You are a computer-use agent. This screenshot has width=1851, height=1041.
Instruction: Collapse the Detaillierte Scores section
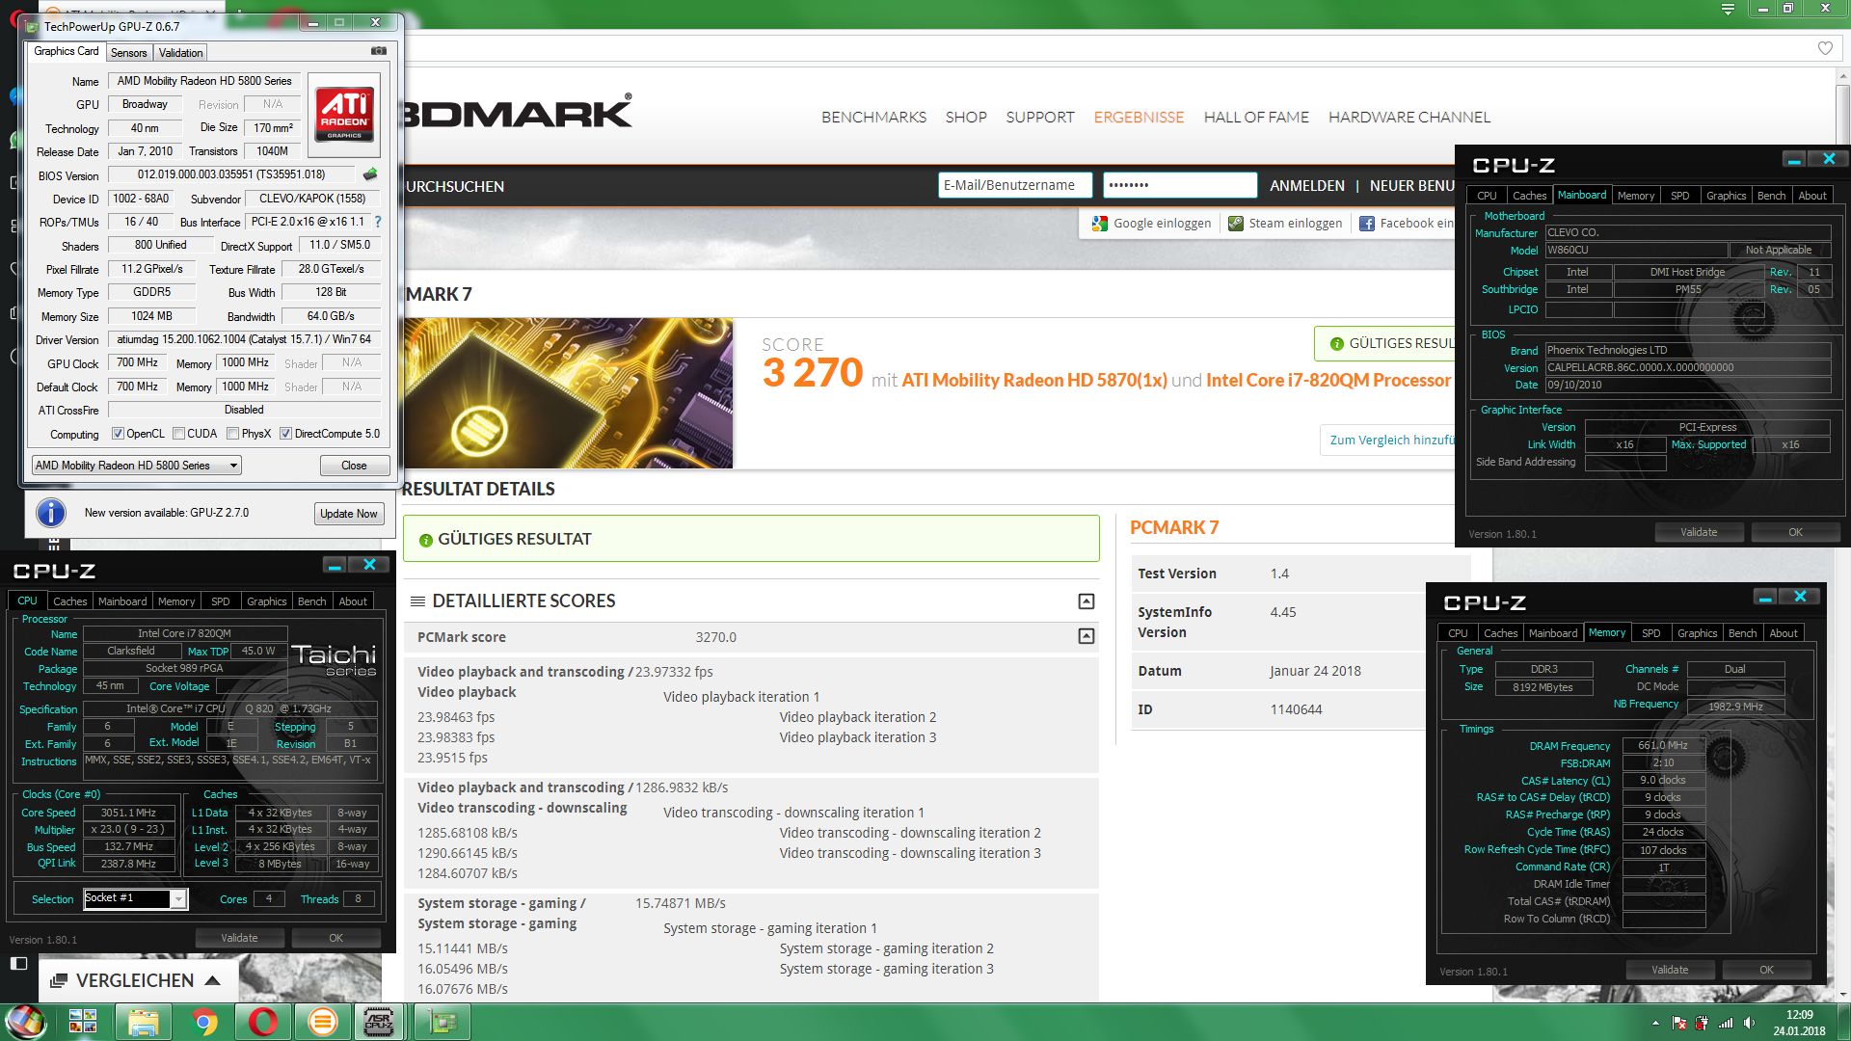point(1086,601)
